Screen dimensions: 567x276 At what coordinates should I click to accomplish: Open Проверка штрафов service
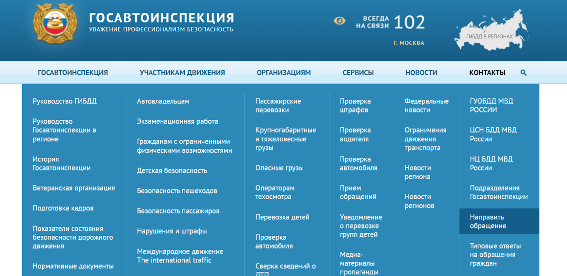(355, 106)
